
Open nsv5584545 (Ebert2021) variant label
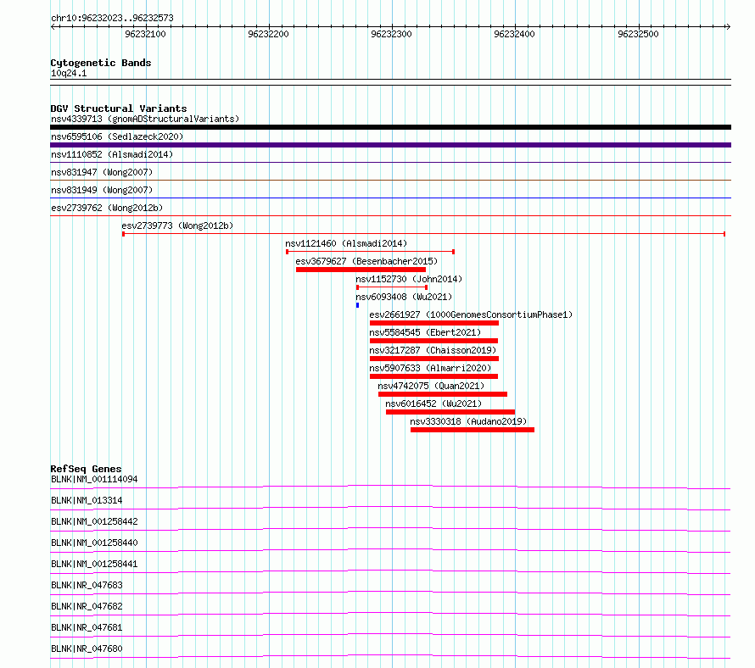[425, 332]
